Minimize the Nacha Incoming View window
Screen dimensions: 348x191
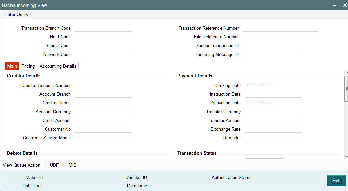(x=334, y=5)
